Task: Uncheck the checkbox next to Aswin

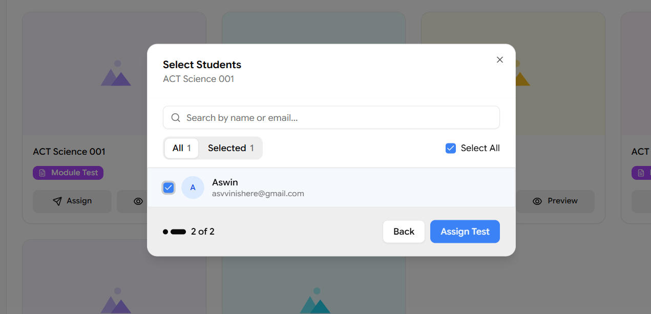Action: click(169, 187)
